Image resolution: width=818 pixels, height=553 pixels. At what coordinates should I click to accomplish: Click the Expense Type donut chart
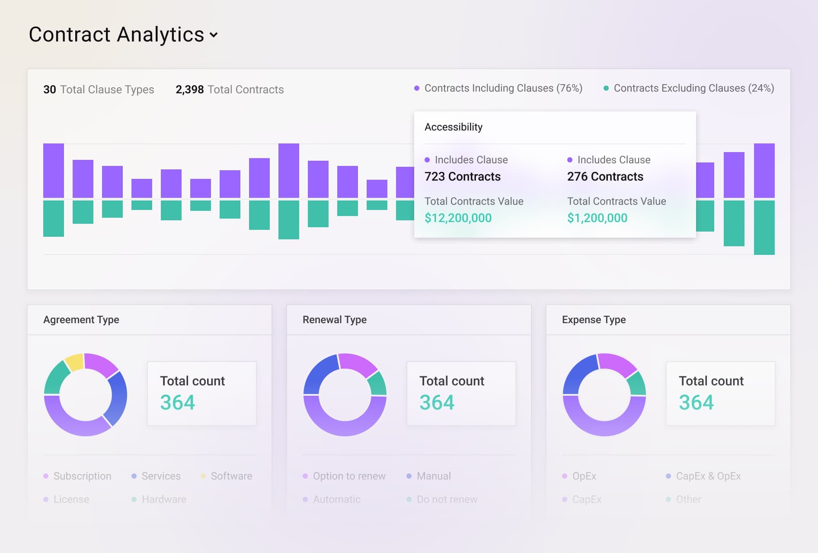[604, 395]
